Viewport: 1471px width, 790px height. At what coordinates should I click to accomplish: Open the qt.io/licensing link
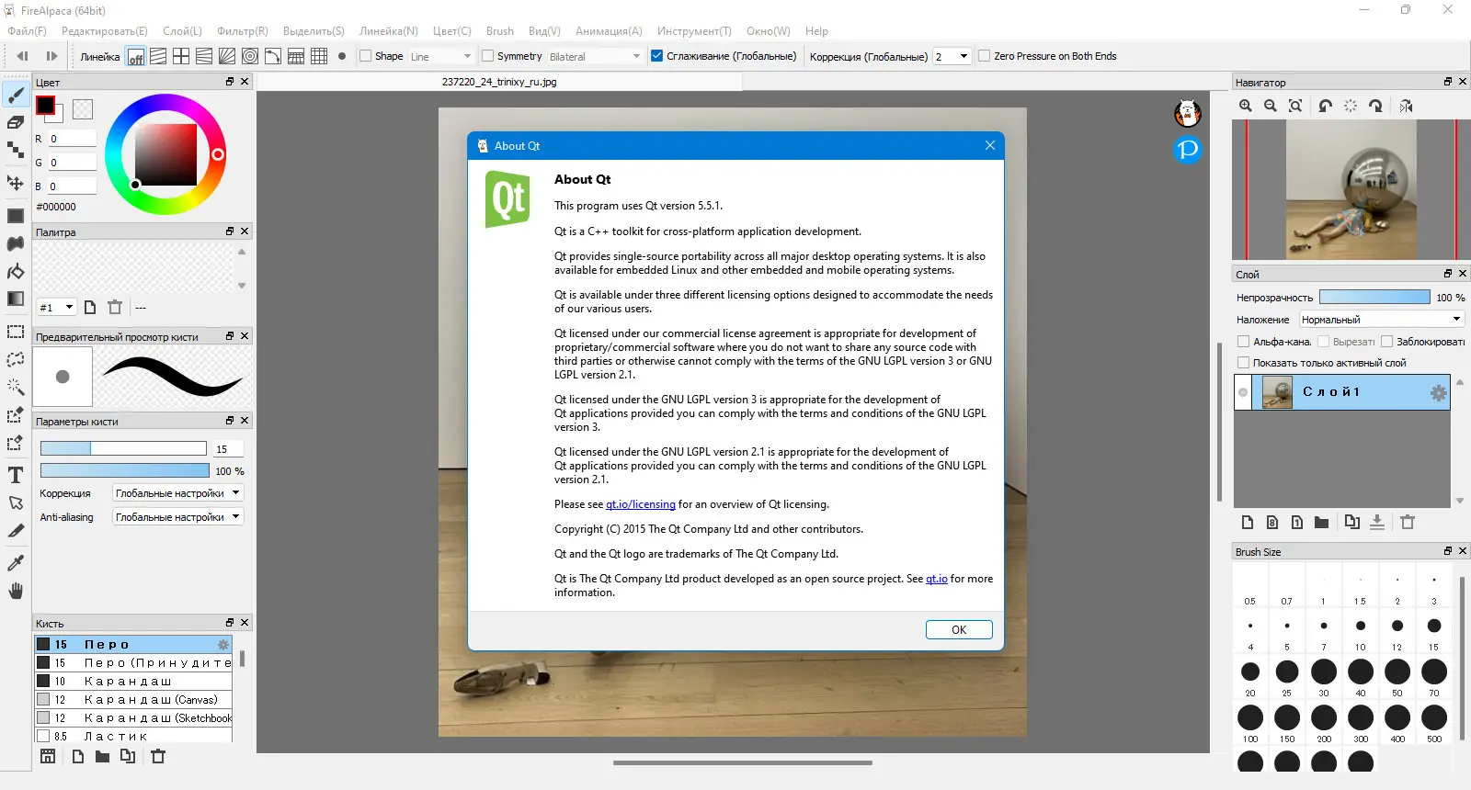[641, 504]
